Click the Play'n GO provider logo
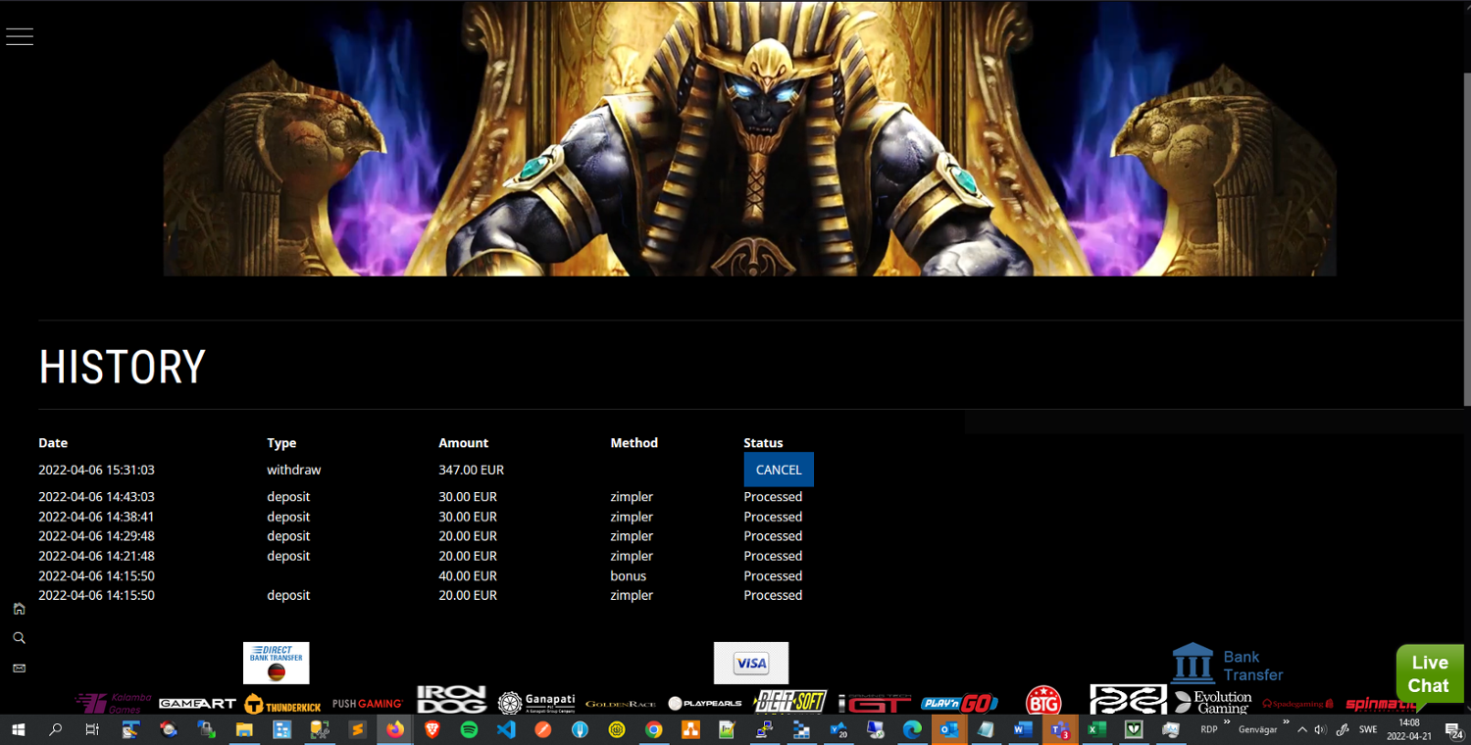Image resolution: width=1471 pixels, height=745 pixels. coord(959,703)
